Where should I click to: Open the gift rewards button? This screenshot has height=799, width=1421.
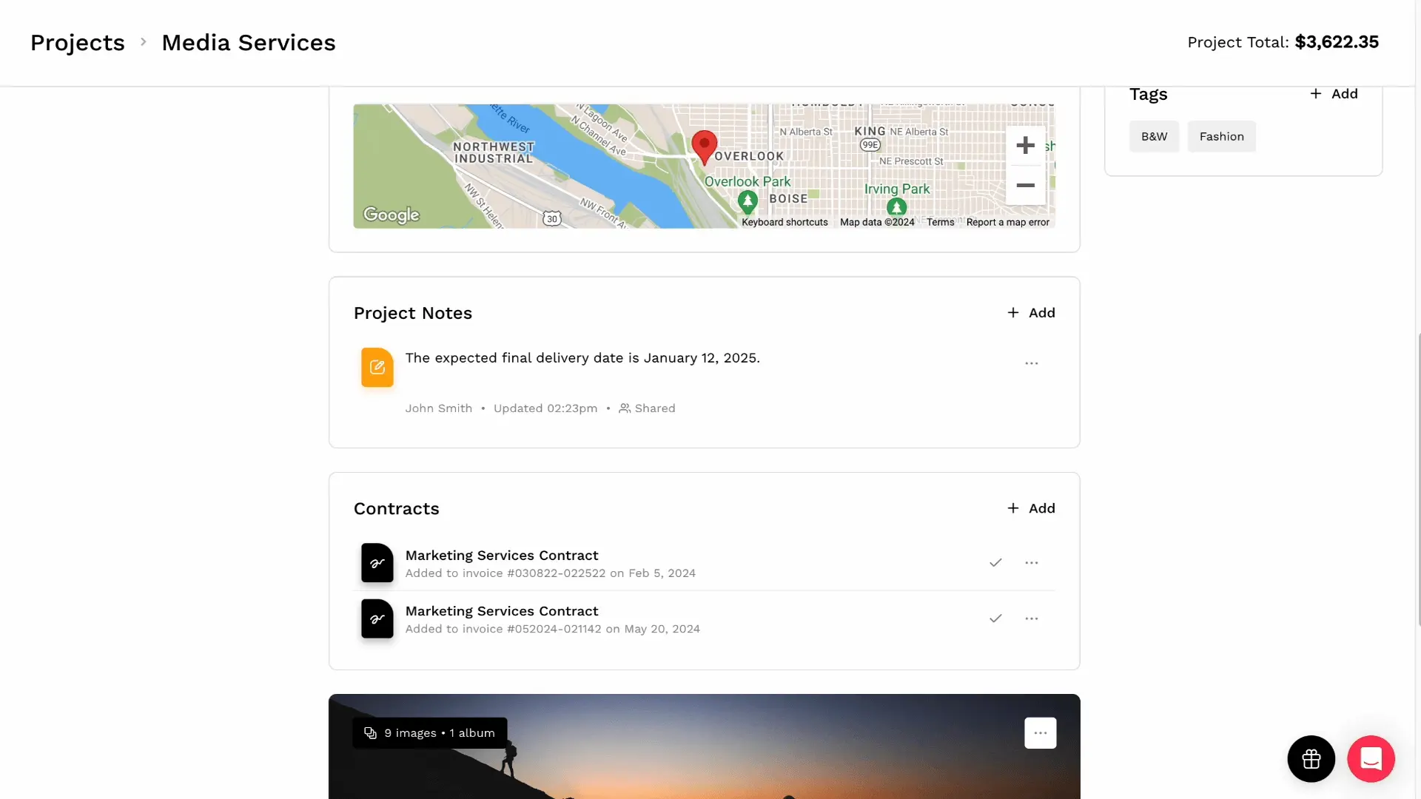(x=1311, y=758)
